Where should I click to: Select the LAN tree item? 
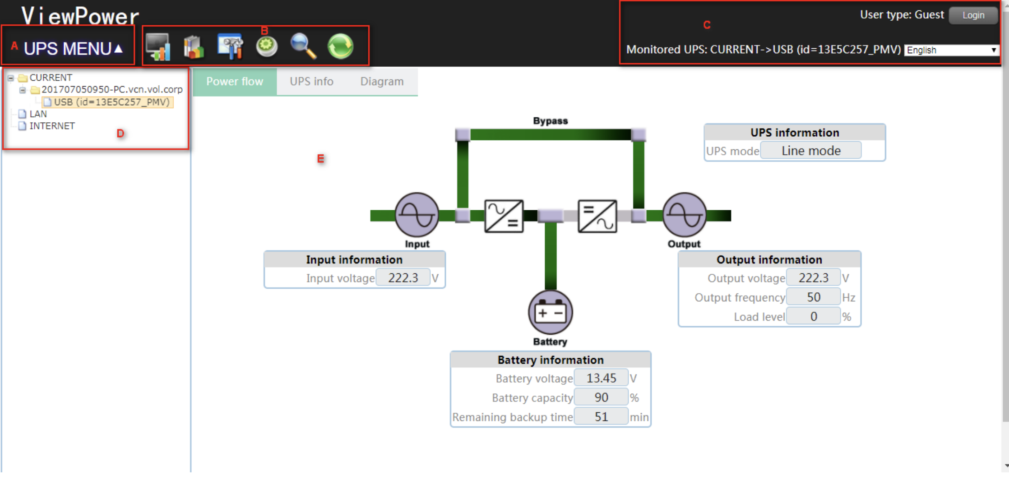38,114
